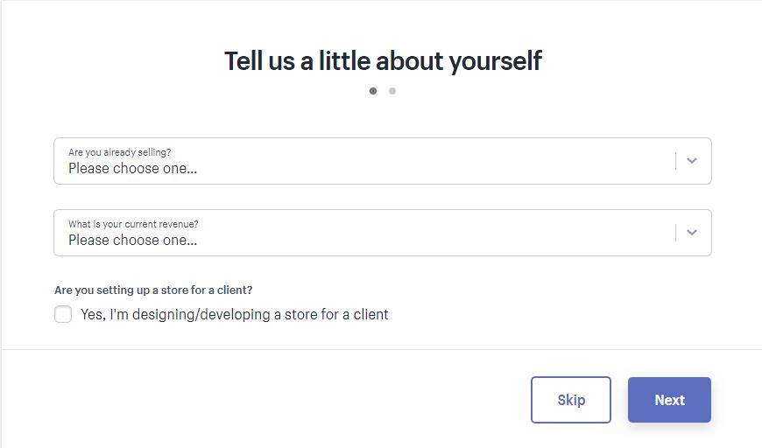Click "Please choose one..." in the selling field
Viewport: 762px width, 448px height.
pyautogui.click(x=132, y=169)
